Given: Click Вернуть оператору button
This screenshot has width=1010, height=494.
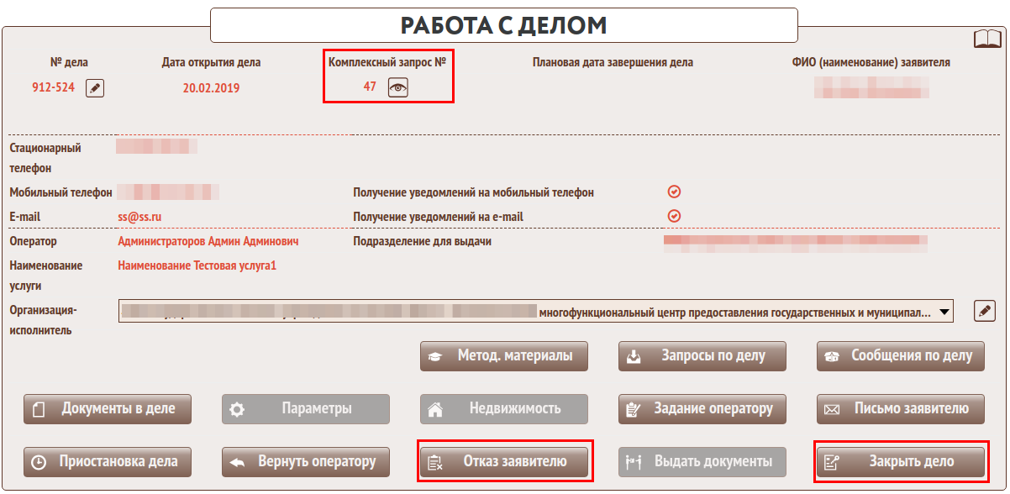Looking at the screenshot, I should click(x=306, y=462).
